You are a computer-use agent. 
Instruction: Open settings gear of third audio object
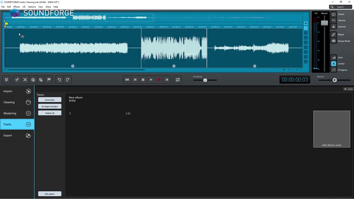255,66
